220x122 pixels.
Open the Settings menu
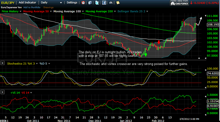pos(72,2)
